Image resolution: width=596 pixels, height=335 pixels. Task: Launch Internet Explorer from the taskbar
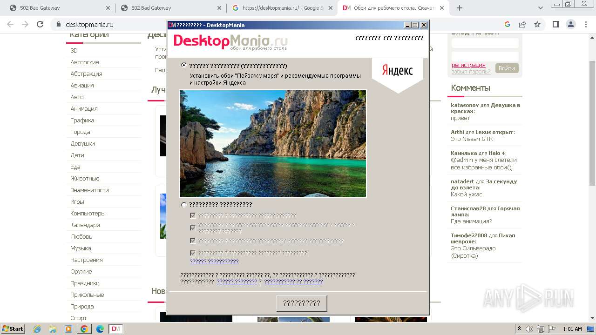(37, 329)
